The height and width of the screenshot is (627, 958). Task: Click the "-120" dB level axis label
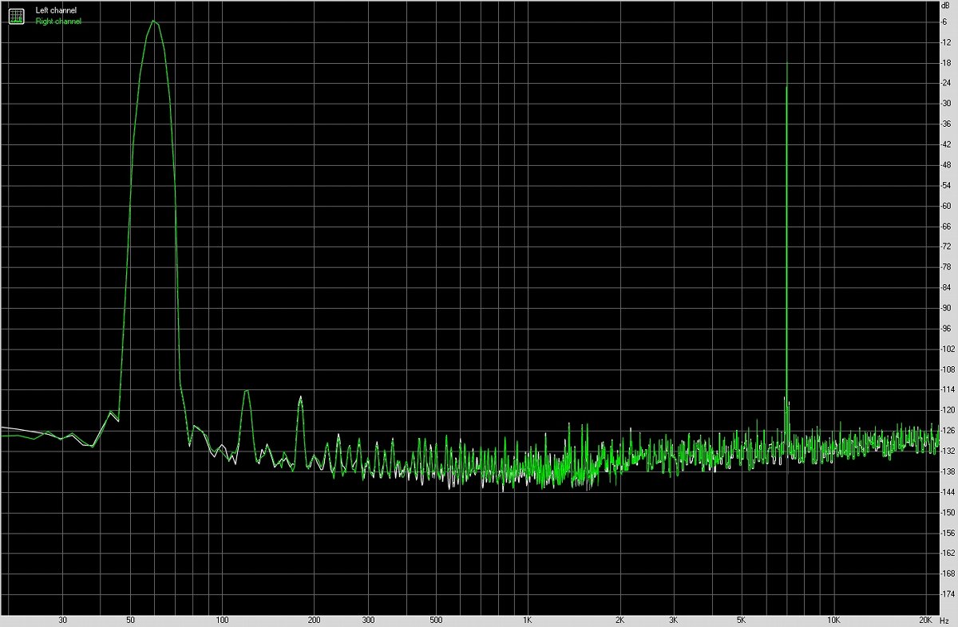[948, 410]
